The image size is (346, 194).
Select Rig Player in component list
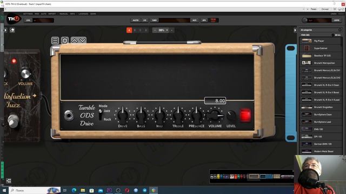(x=321, y=41)
